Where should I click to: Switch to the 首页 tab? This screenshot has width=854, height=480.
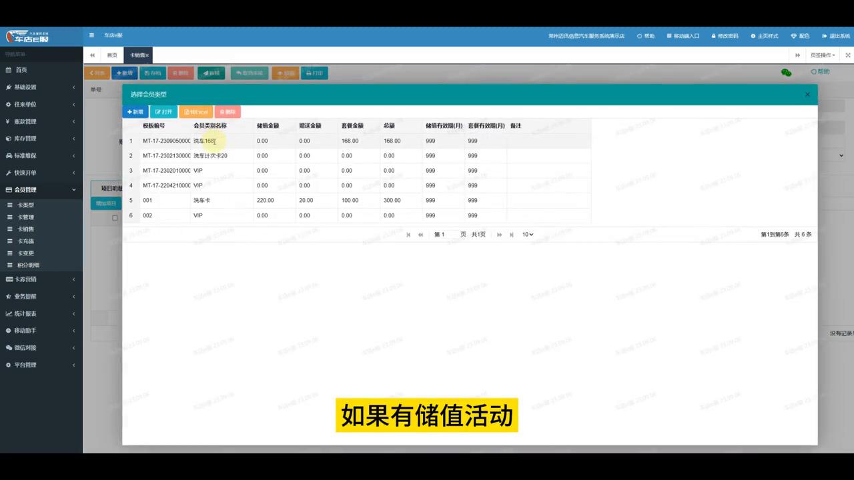(x=111, y=55)
